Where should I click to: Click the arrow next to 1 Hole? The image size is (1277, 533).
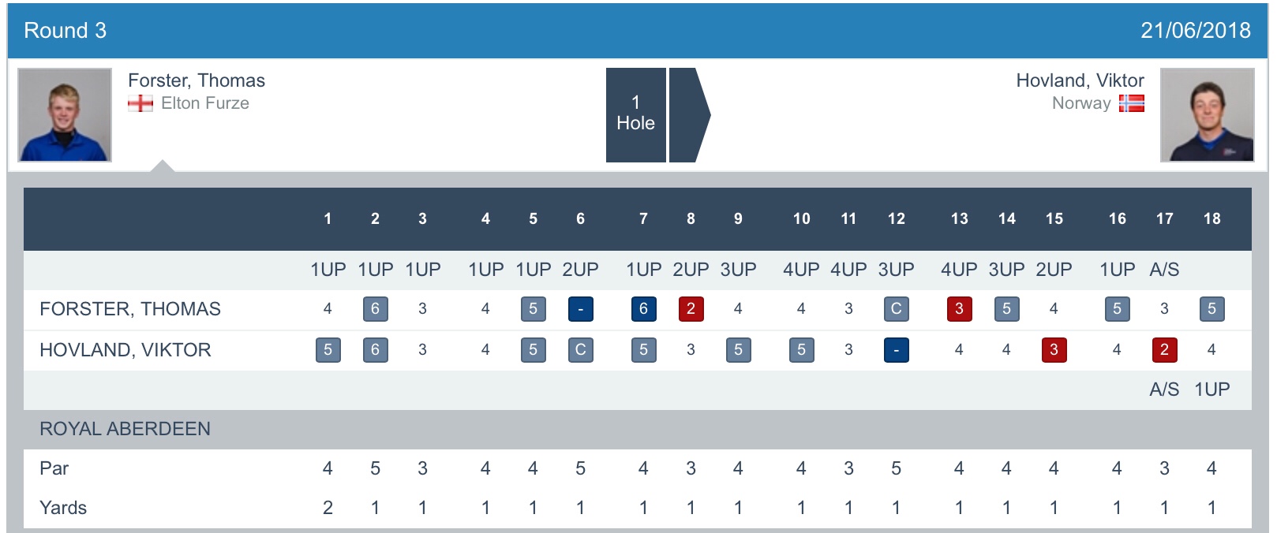688,115
